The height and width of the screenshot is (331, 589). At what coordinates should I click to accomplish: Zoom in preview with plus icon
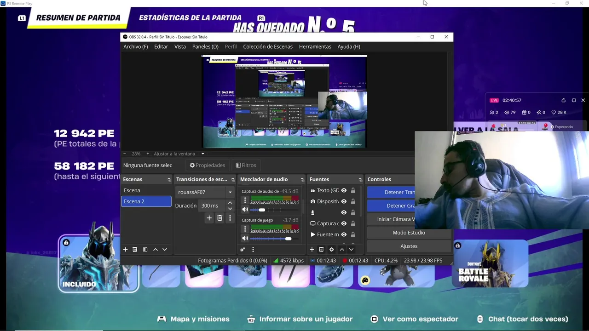(x=147, y=154)
